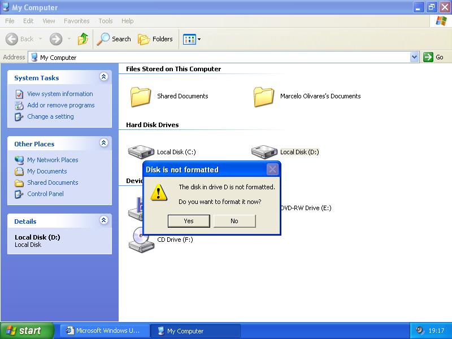Go up one folder level icon
The width and height of the screenshot is (452, 339).
(x=83, y=39)
